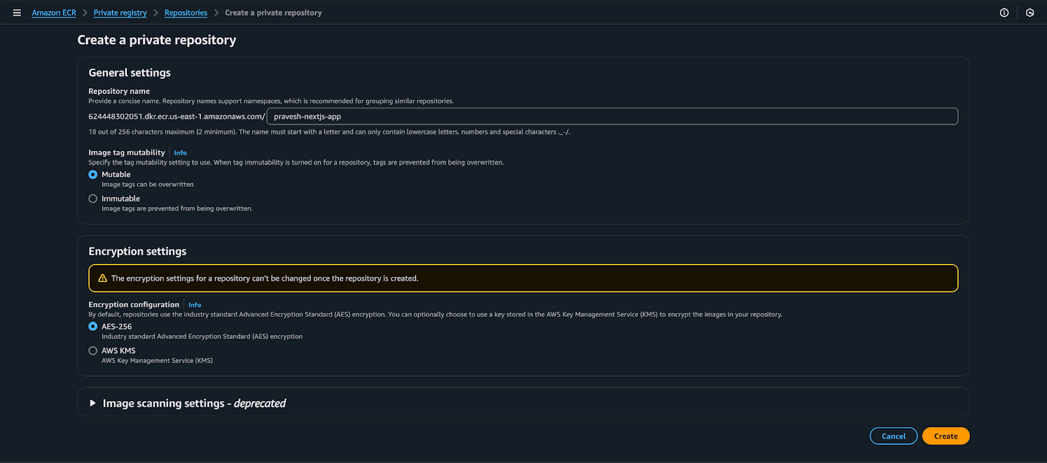Click the Immutable option label text
1047x463 pixels.
point(120,199)
